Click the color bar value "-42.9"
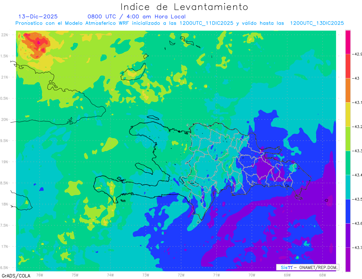 click(357, 54)
